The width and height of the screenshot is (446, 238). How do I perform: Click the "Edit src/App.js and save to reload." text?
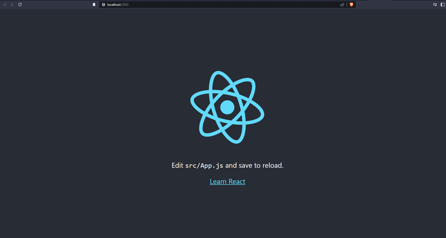tap(228, 165)
